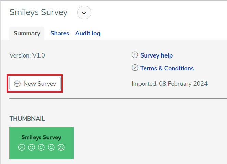Click the checkmark badge icon beside Terms
This screenshot has width=227, height=164.
point(135,68)
